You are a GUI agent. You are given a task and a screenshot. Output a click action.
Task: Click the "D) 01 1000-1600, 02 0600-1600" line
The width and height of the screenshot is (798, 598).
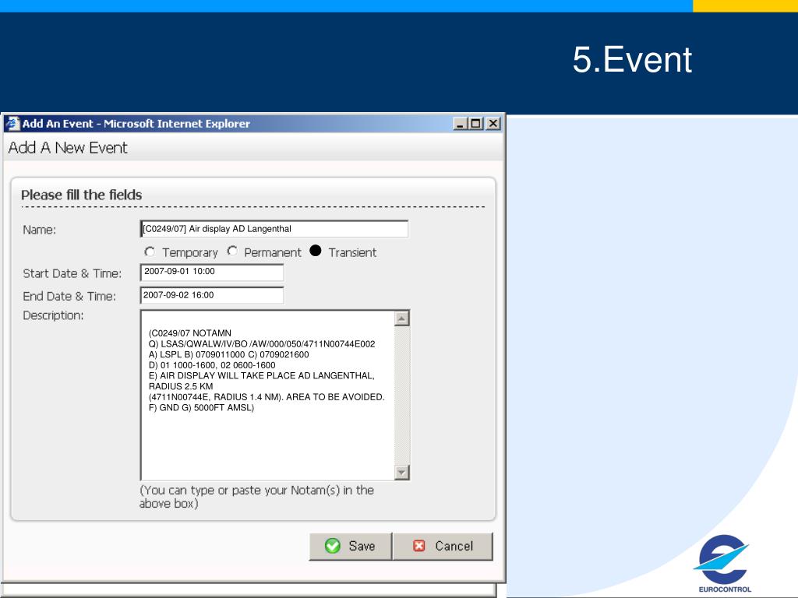coord(212,365)
